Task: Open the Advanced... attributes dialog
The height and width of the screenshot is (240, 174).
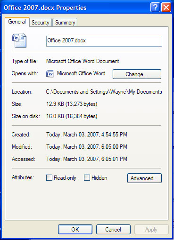Action: pos(144,178)
